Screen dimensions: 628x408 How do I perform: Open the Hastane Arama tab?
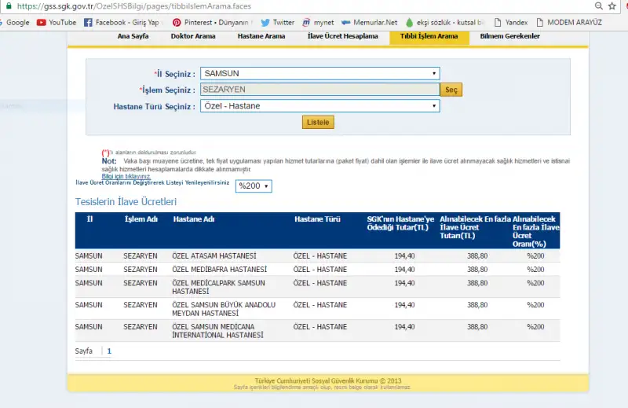(x=261, y=36)
